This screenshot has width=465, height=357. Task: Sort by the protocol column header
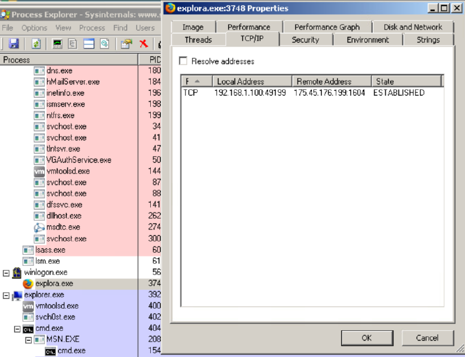197,81
